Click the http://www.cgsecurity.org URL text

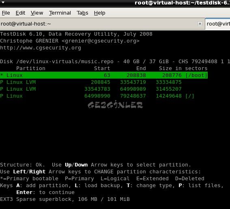click(x=41, y=48)
